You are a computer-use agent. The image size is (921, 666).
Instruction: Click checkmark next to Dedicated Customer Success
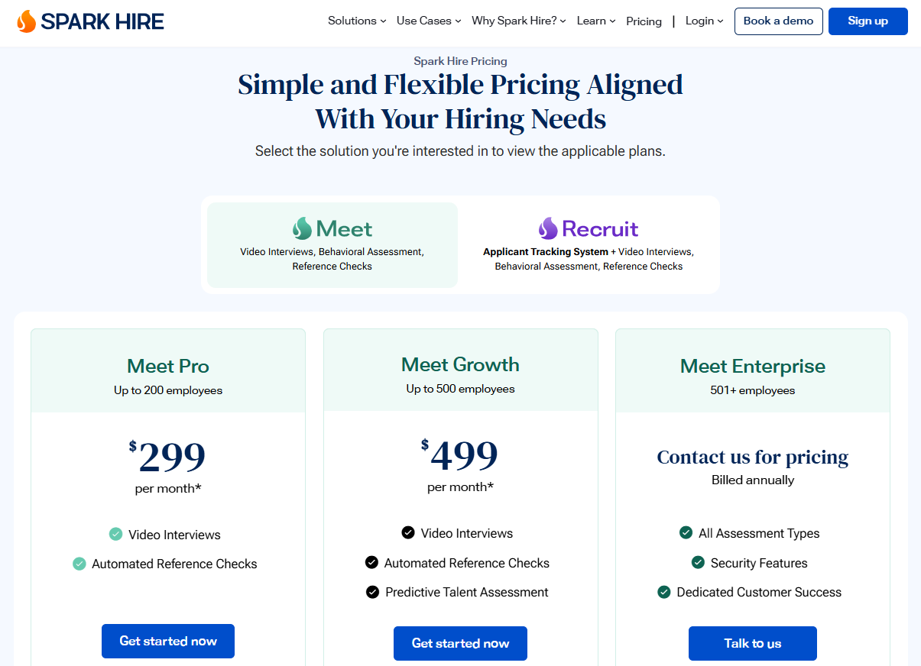pyautogui.click(x=664, y=592)
